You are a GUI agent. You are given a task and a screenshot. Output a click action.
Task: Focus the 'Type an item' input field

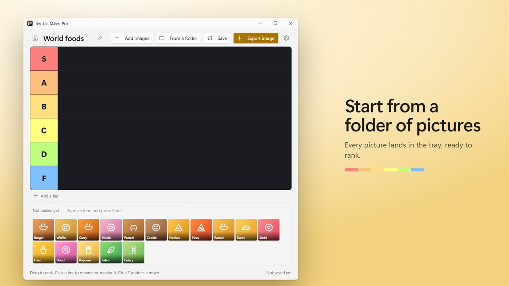(123, 211)
